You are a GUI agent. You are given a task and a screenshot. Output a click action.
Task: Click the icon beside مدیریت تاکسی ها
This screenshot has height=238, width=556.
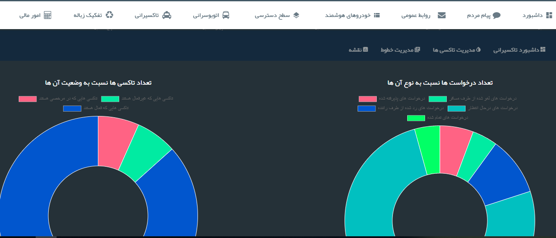tap(479, 50)
